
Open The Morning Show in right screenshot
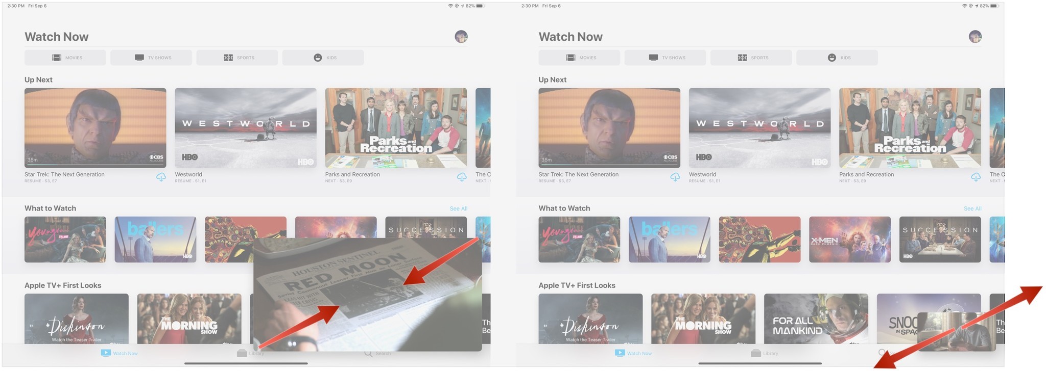(703, 319)
